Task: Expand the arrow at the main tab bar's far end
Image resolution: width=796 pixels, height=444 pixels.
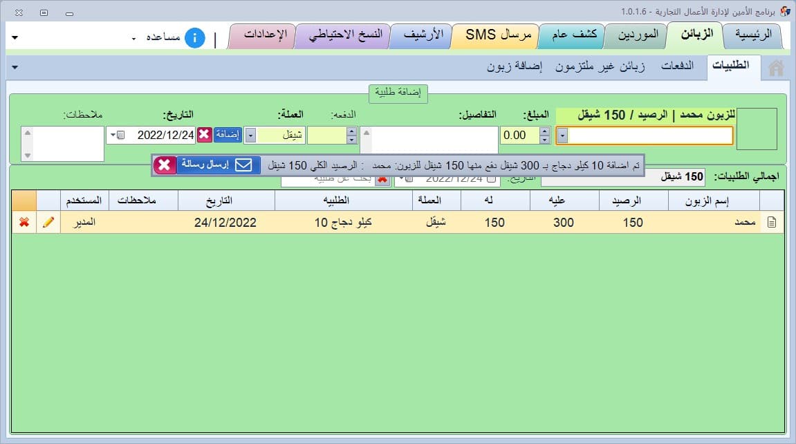Action: (15, 37)
